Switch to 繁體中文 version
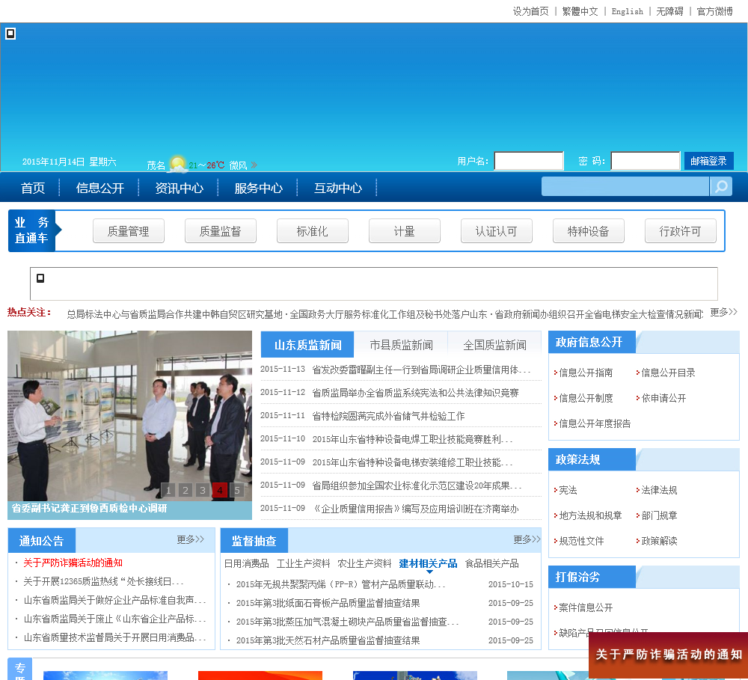 click(580, 11)
